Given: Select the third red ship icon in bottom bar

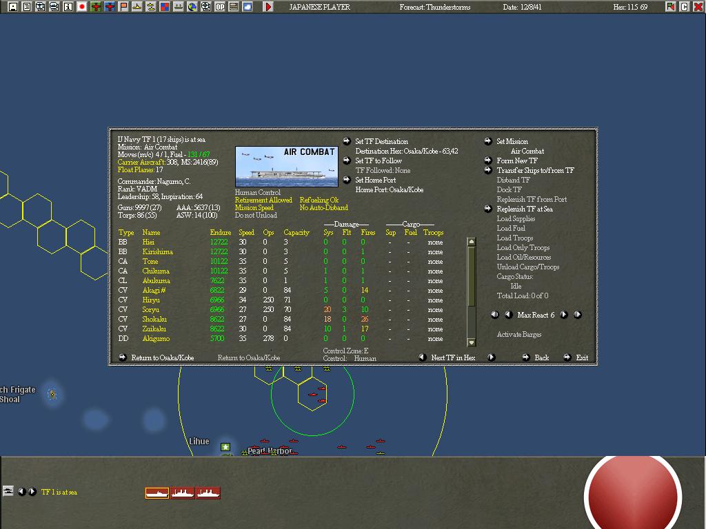Looking at the screenshot, I should (x=208, y=493).
